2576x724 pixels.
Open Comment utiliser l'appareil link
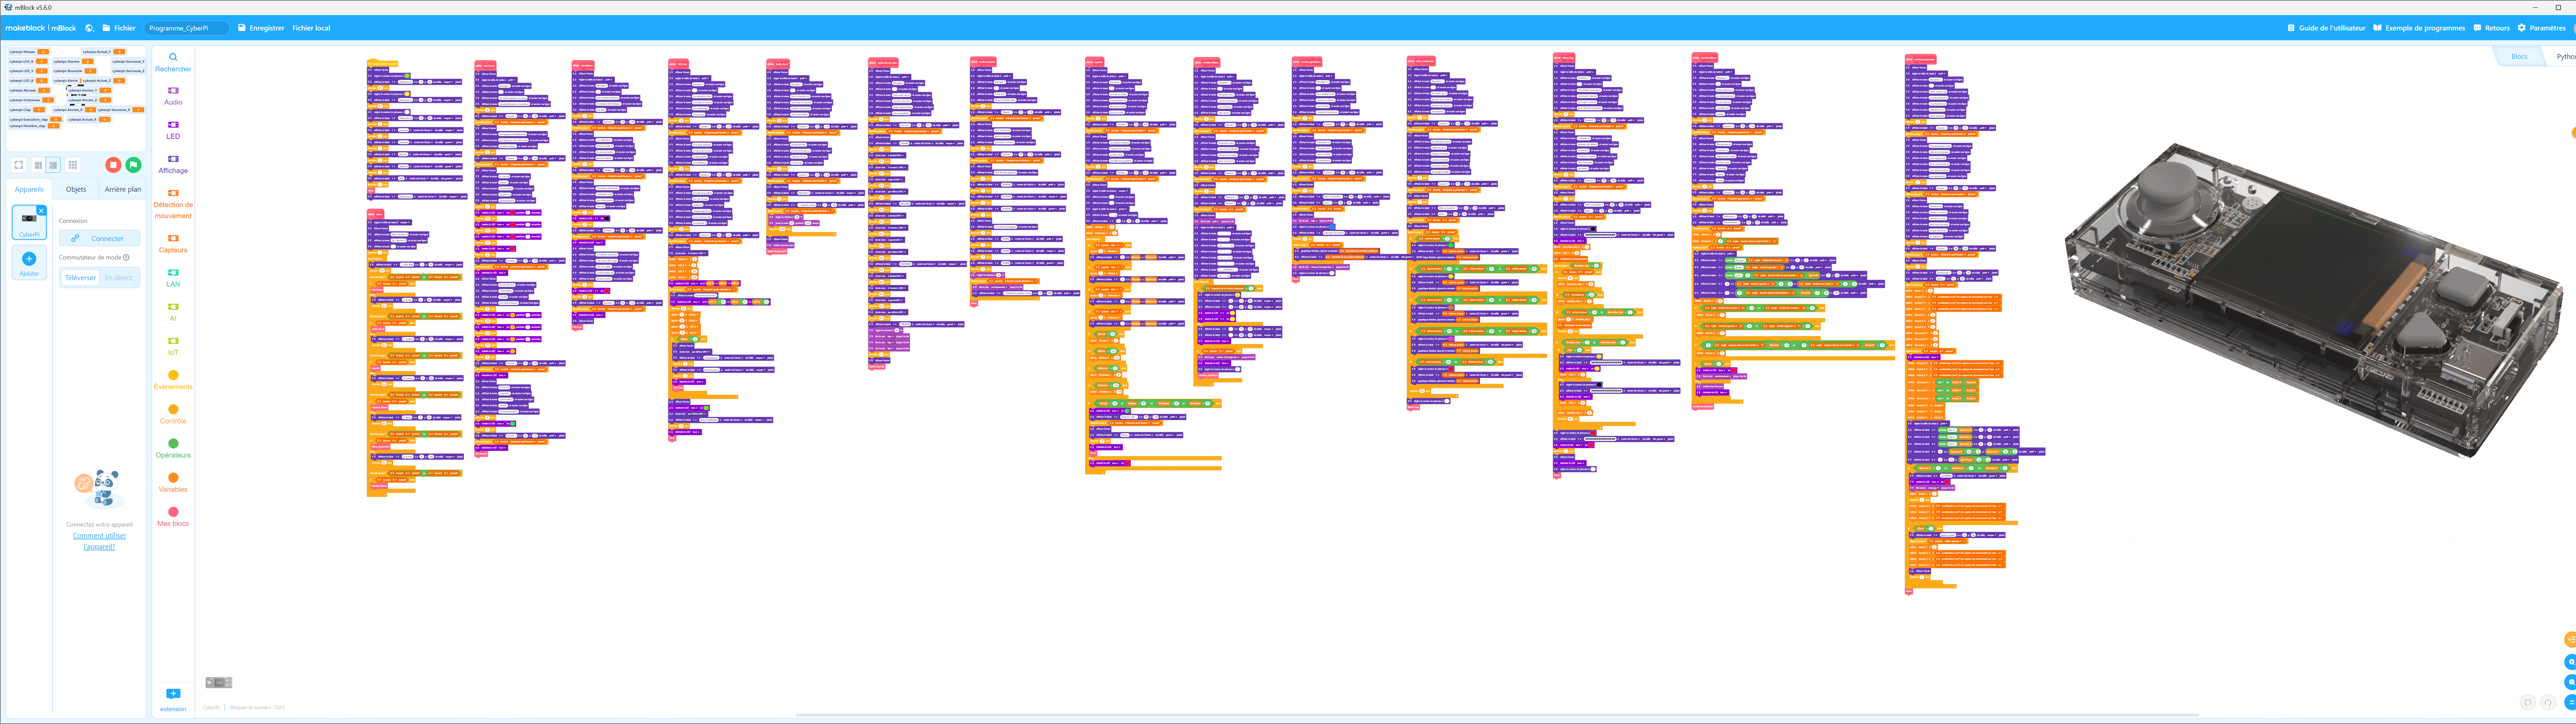click(99, 541)
